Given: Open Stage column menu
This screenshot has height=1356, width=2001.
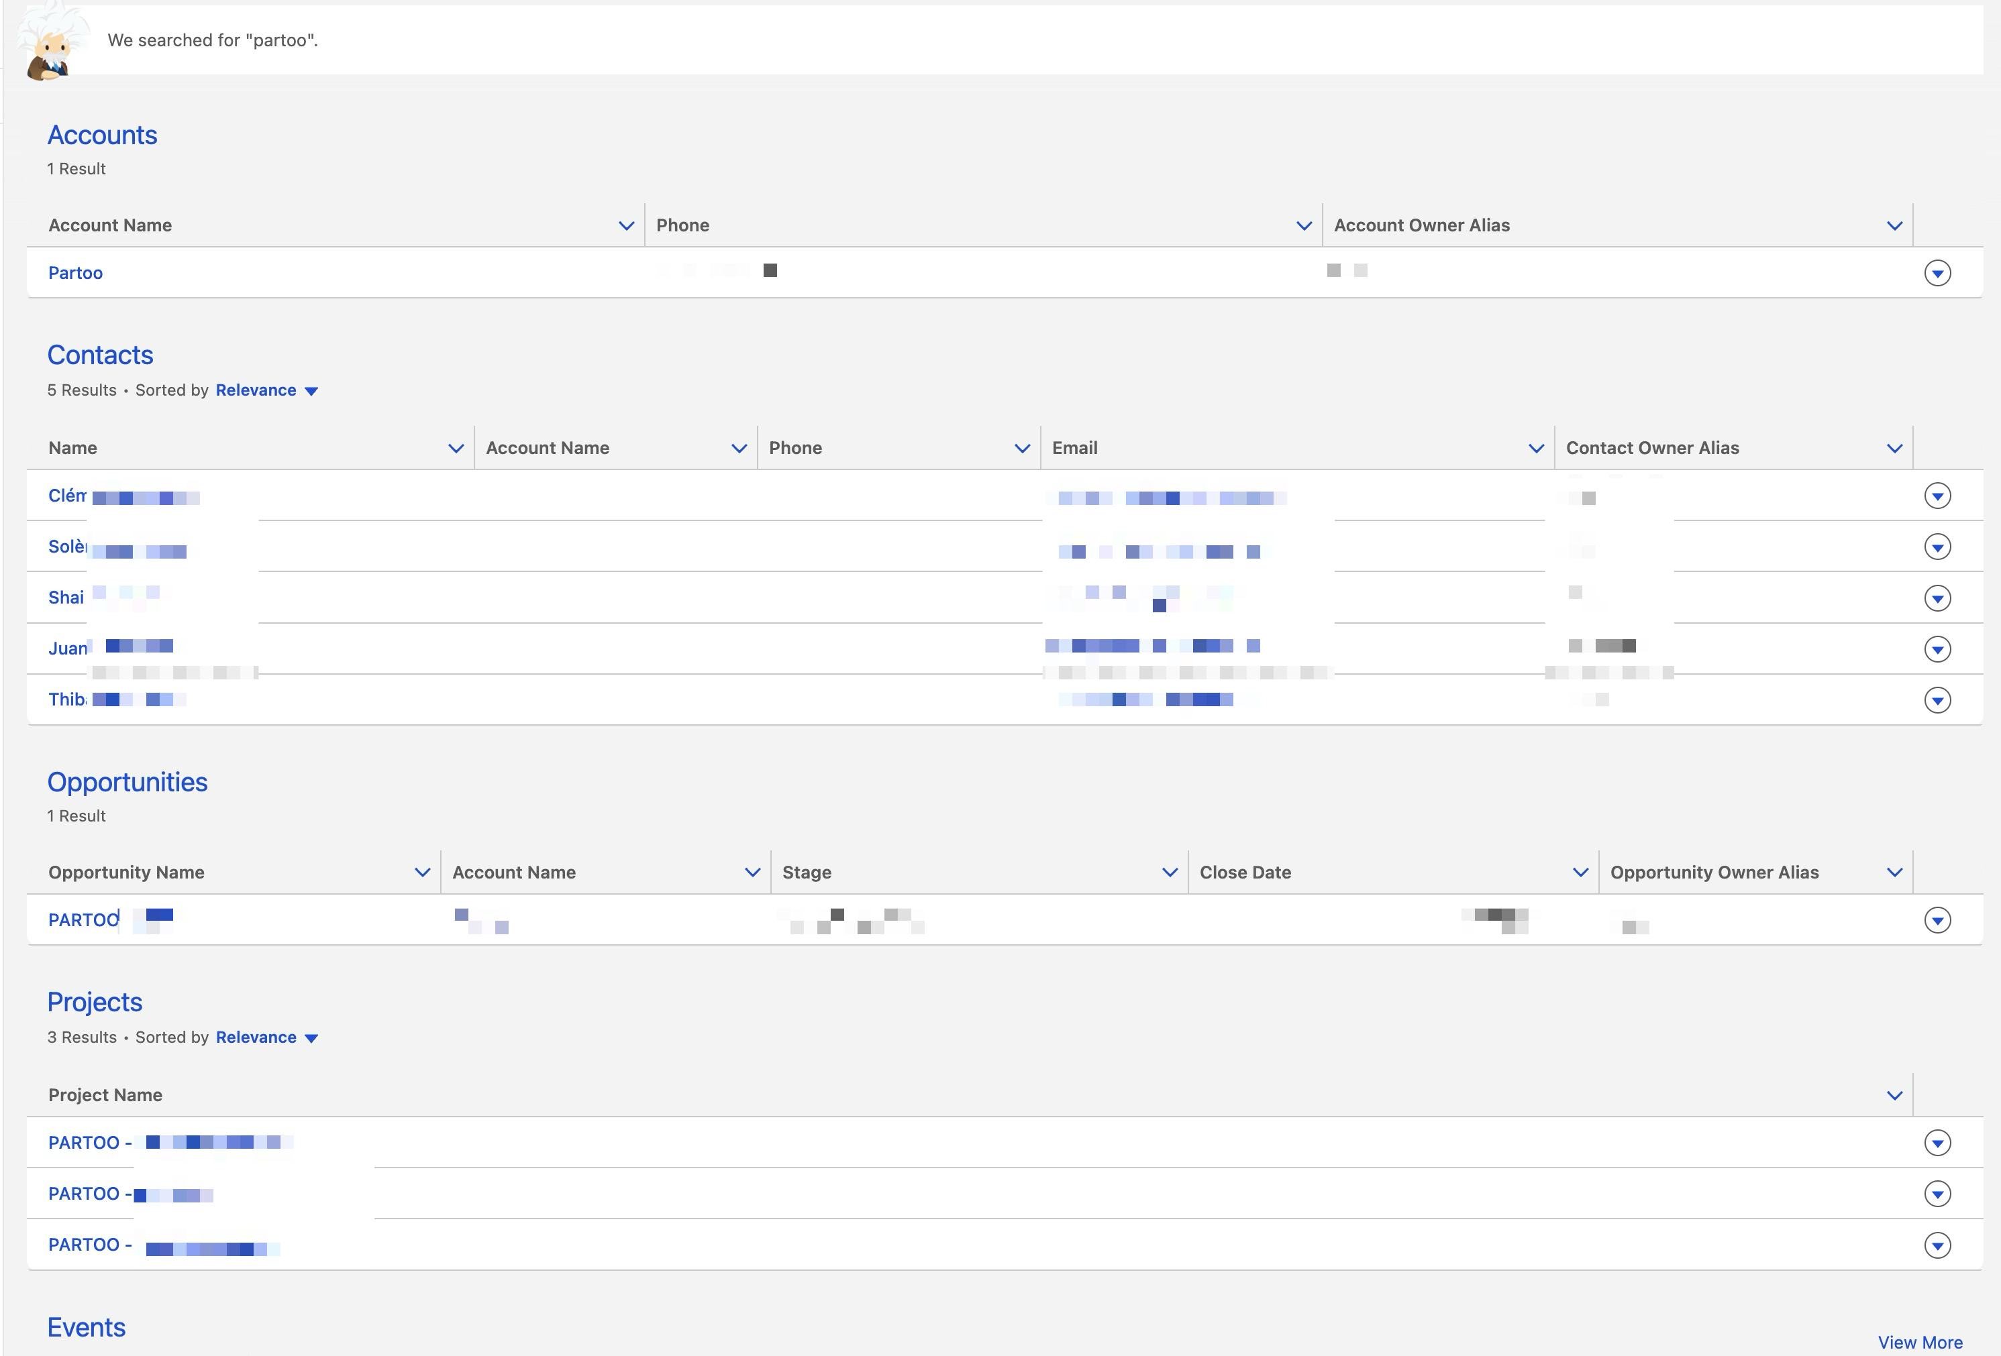Looking at the screenshot, I should point(1169,872).
